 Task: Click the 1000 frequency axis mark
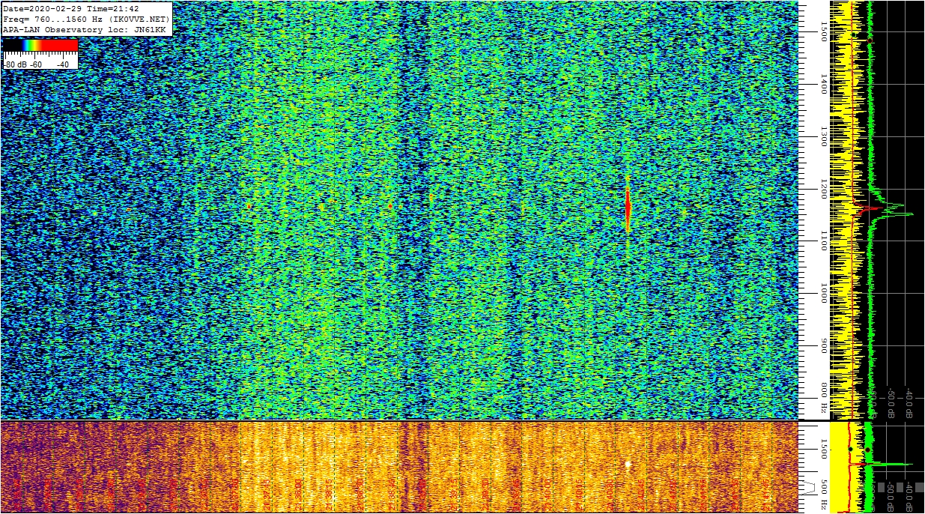pos(823,293)
